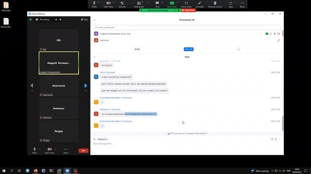Collapse the Participants panel chevron

click(x=94, y=20)
